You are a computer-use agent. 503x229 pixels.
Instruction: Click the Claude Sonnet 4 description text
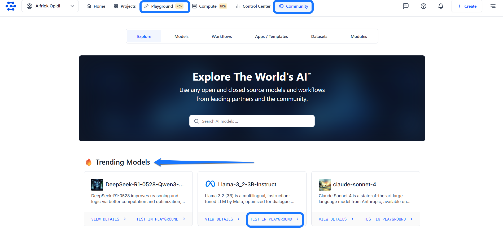[365, 199]
